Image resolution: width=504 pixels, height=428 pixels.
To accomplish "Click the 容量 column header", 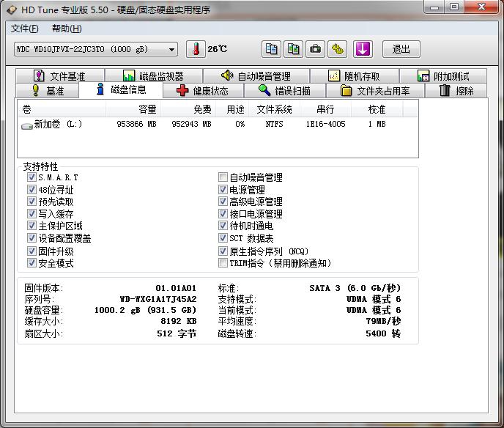I will pos(133,109).
